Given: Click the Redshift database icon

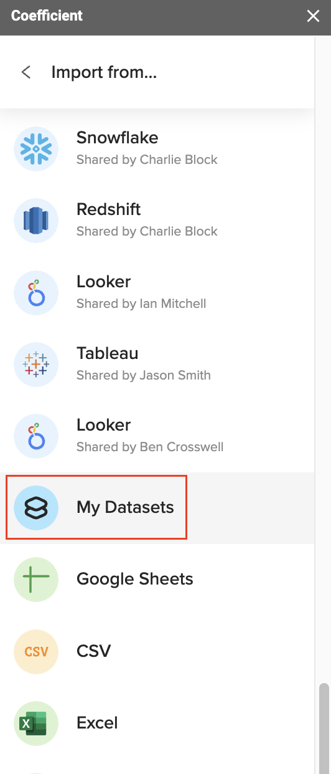Looking at the screenshot, I should click(36, 221).
